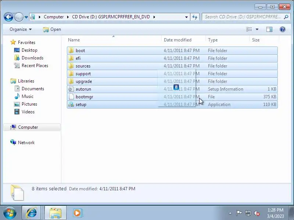The height and width of the screenshot is (220, 294).
Task: Click the '375 KB' size cell
Action: [270, 97]
